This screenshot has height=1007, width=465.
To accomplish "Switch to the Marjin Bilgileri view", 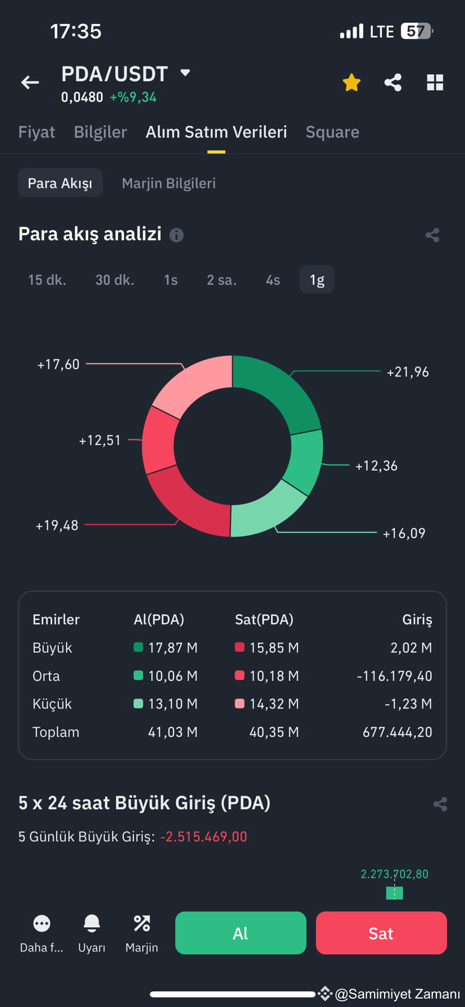I will pyautogui.click(x=168, y=183).
